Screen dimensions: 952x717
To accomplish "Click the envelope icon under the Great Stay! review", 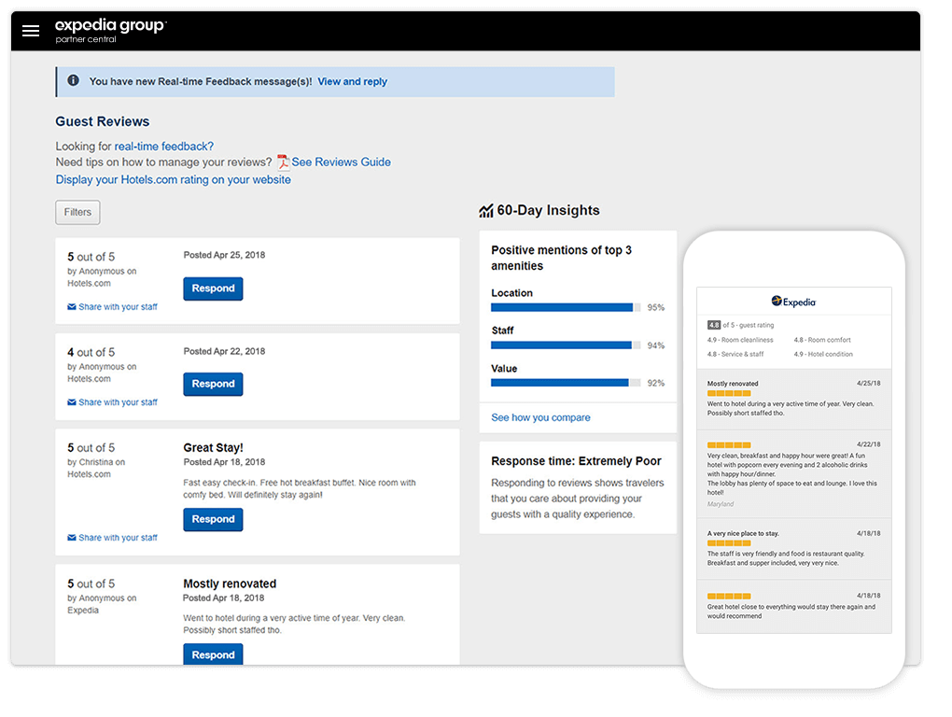I will click(71, 537).
